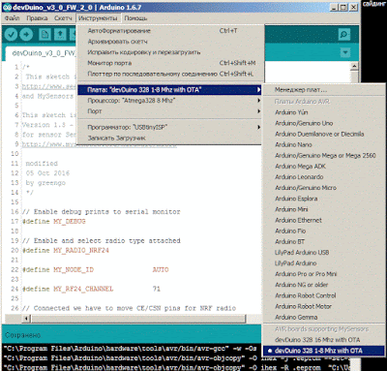This screenshot has width=387, height=371.
Task: Open the Файл menu
Action: pyautogui.click(x=13, y=18)
